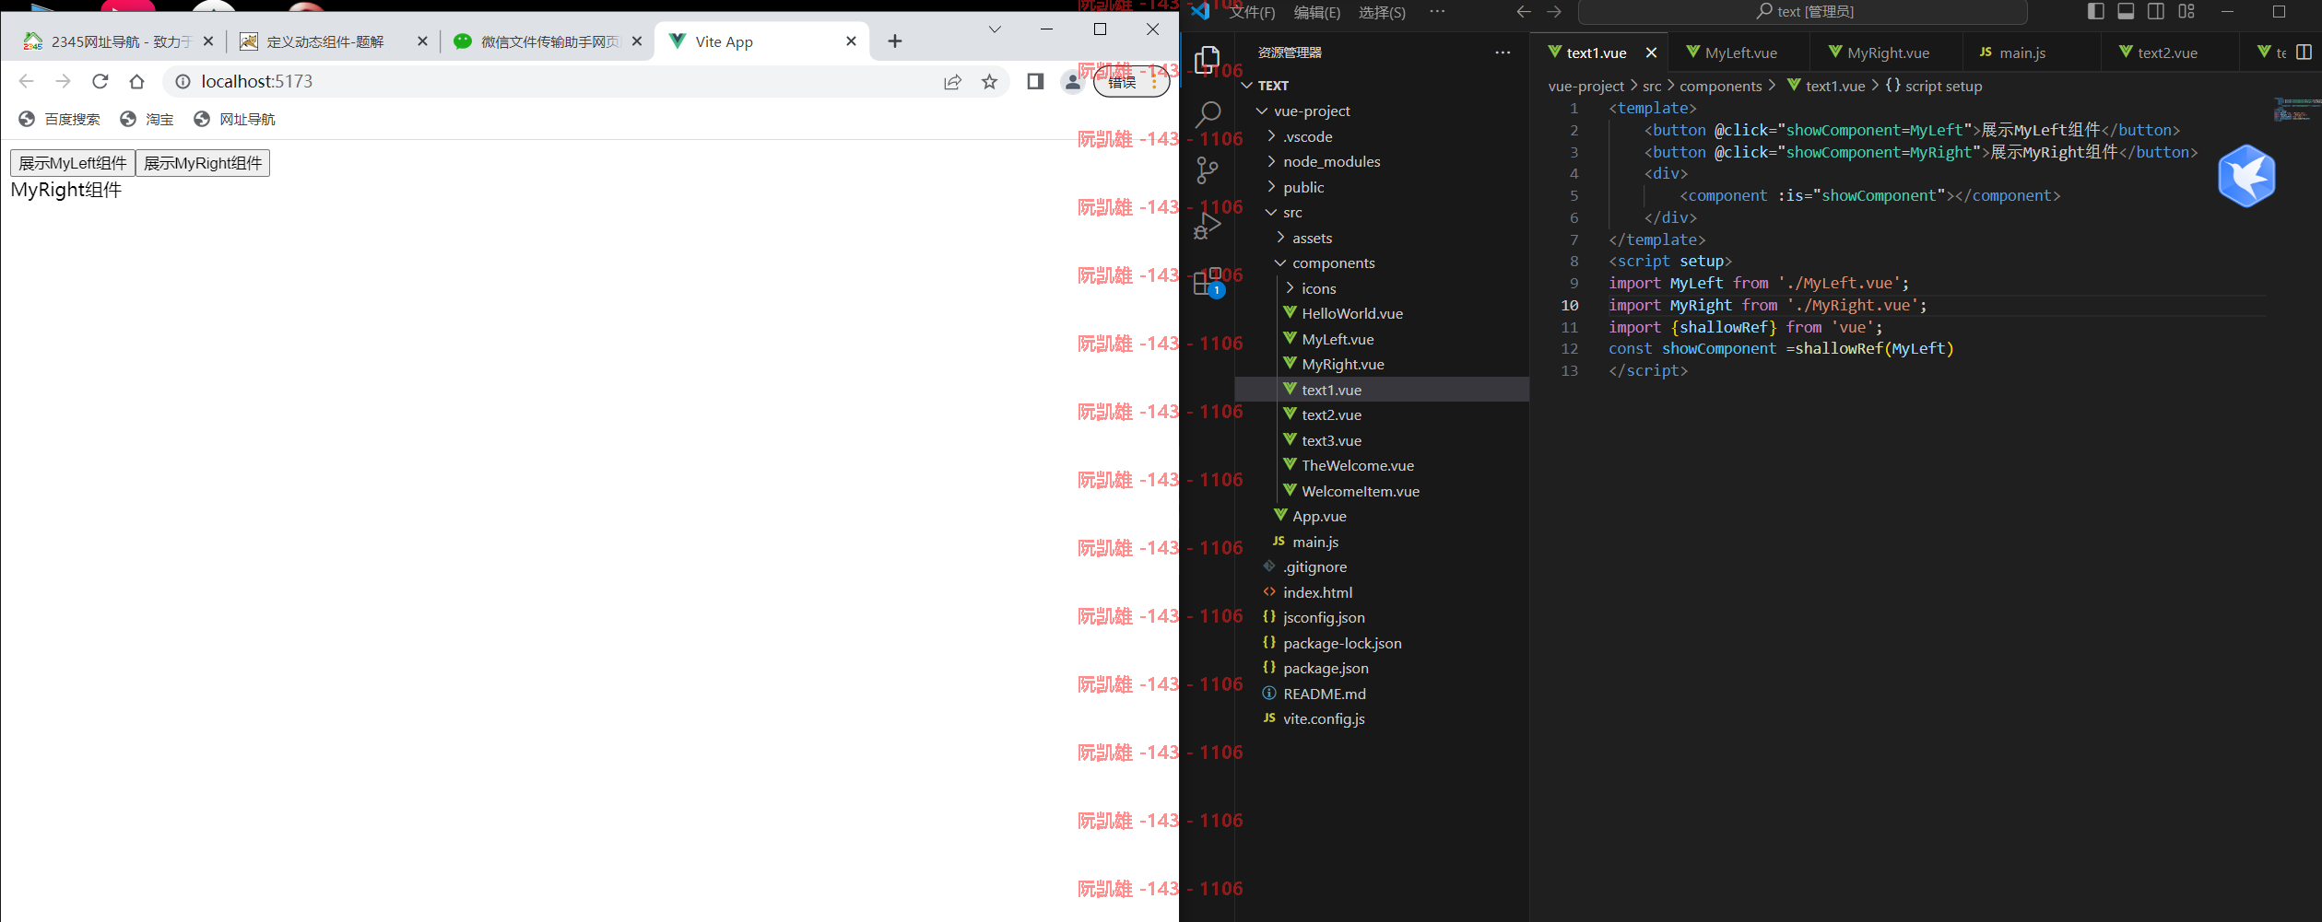The width and height of the screenshot is (2322, 922).
Task: Open the 选择(S) menu
Action: 1382,12
